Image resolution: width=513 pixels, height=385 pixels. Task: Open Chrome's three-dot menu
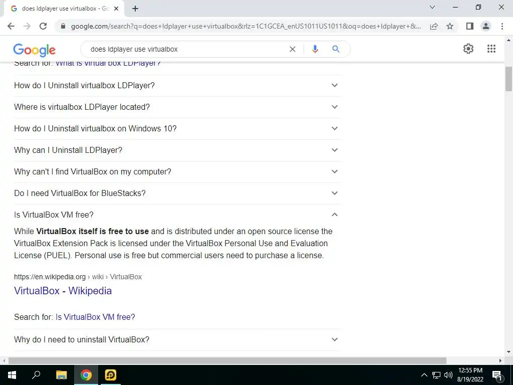click(502, 26)
